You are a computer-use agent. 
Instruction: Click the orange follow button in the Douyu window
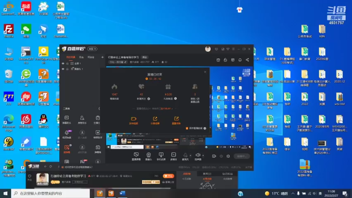(x=169, y=176)
